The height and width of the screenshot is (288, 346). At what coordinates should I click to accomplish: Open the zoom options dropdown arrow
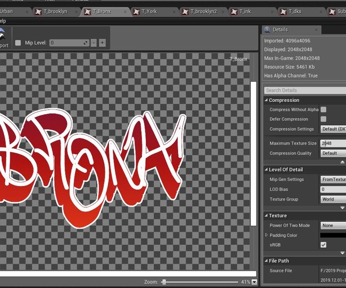coord(254,282)
